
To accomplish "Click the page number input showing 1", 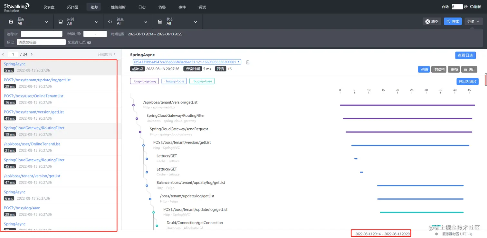I will pos(13,55).
